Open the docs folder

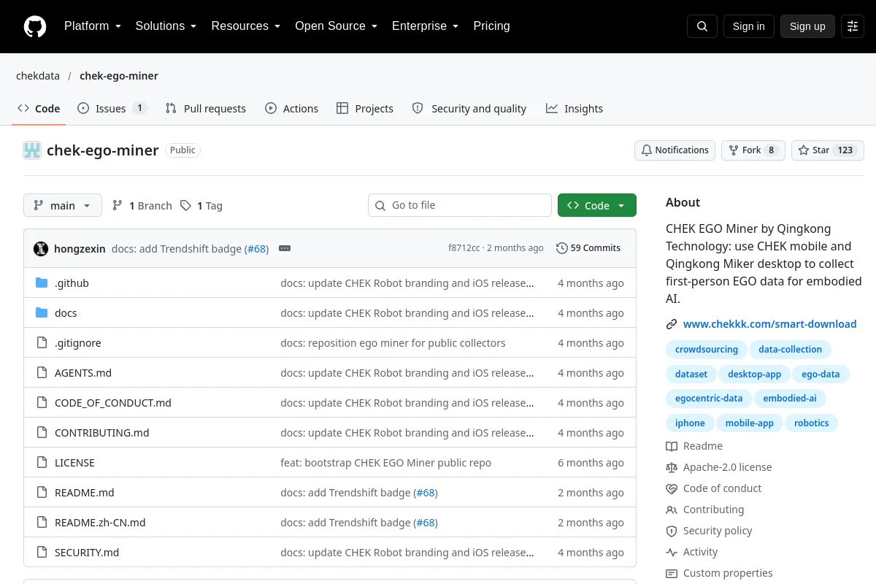coord(66,313)
